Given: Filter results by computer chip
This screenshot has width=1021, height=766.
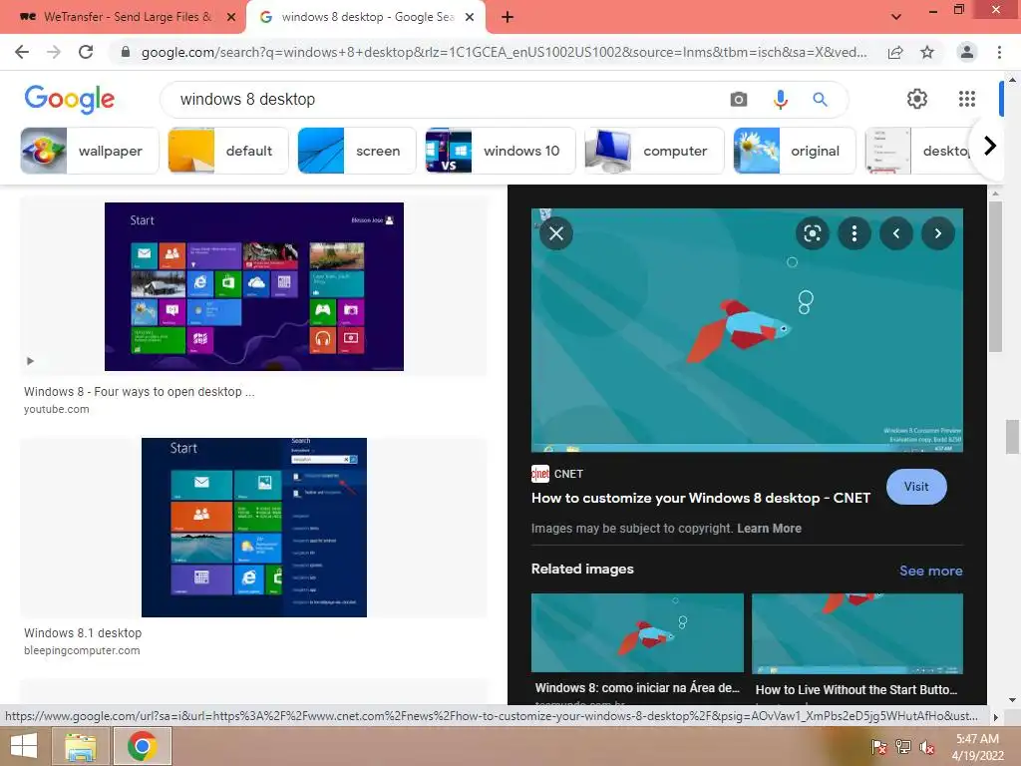Looking at the screenshot, I should 654,151.
